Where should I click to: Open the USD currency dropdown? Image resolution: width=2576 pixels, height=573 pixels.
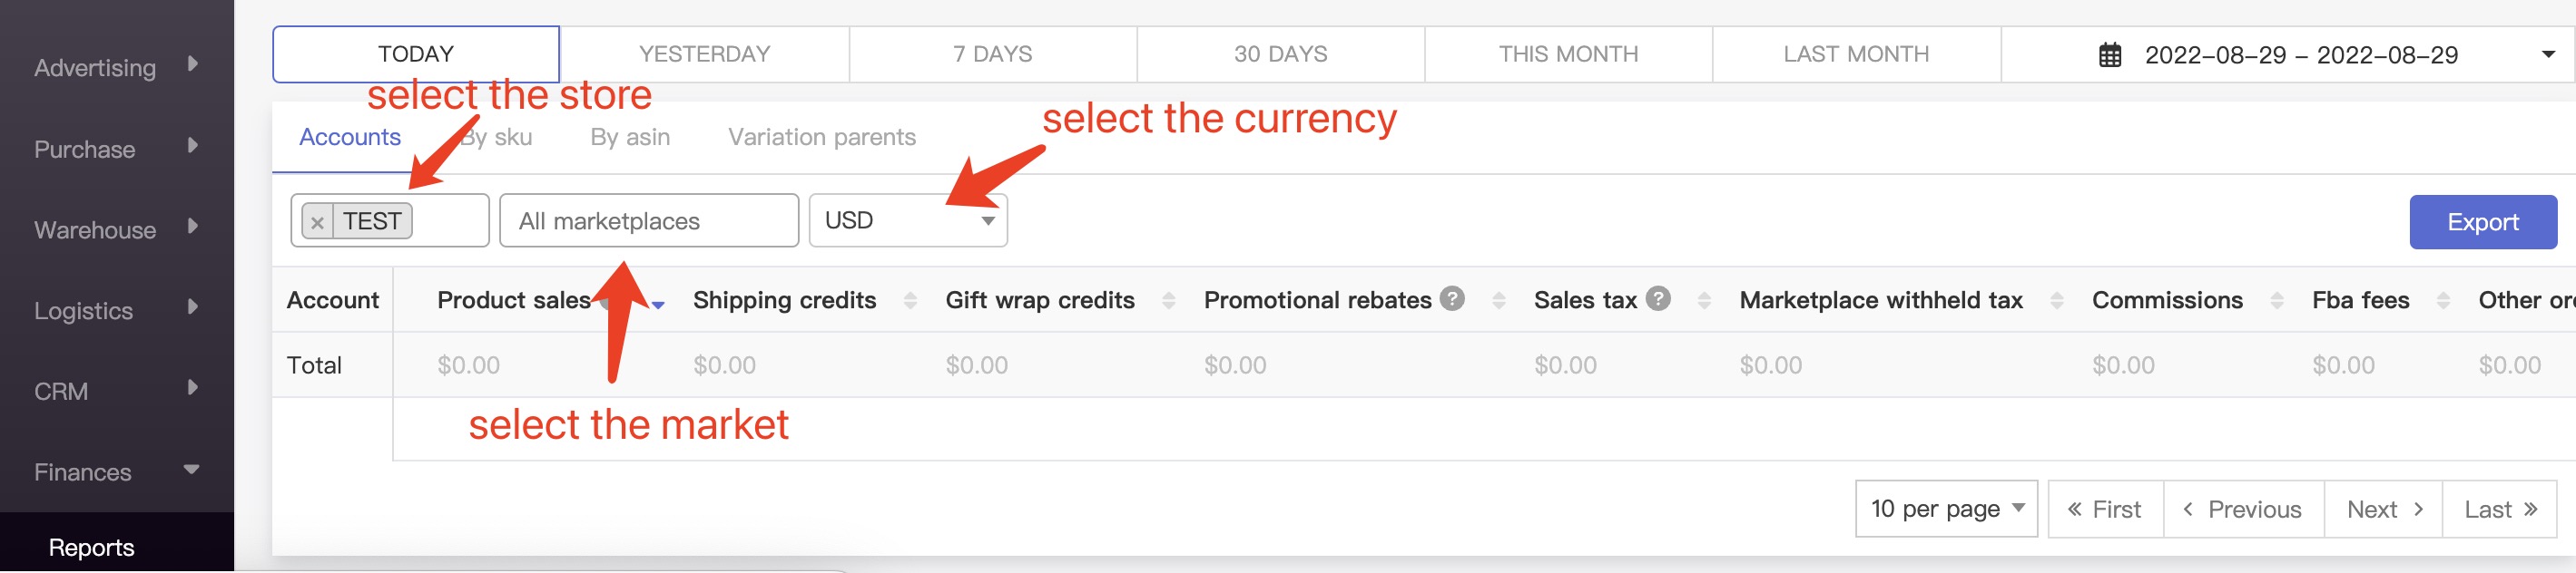pyautogui.click(x=908, y=220)
